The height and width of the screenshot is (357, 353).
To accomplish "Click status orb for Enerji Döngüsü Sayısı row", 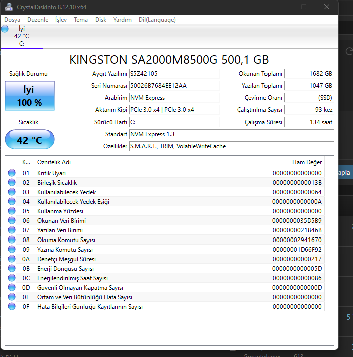I will [12, 269].
